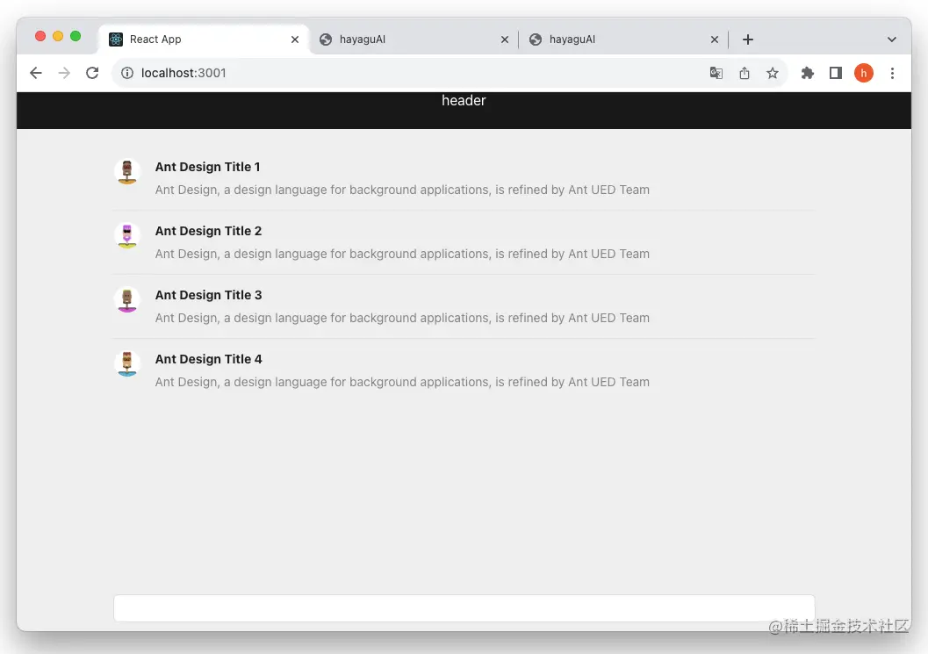The height and width of the screenshot is (654, 928).
Task: Open the Extensions puzzle icon
Action: point(807,73)
